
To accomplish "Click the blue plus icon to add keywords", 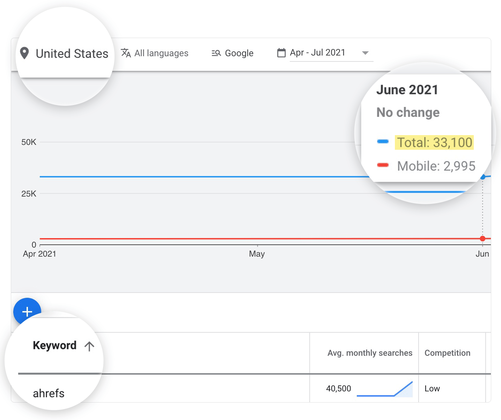I will pyautogui.click(x=27, y=312).
